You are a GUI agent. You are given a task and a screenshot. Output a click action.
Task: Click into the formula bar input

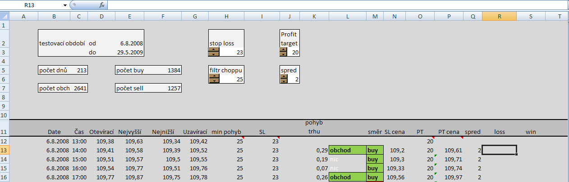pos(338,5)
